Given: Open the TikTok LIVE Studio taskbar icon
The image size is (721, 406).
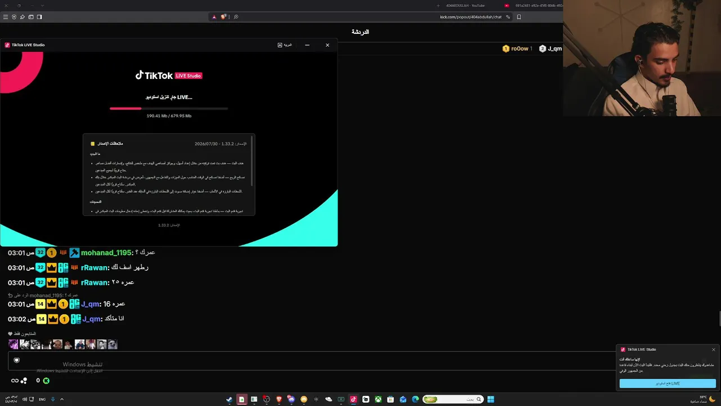Looking at the screenshot, I should (x=353, y=399).
